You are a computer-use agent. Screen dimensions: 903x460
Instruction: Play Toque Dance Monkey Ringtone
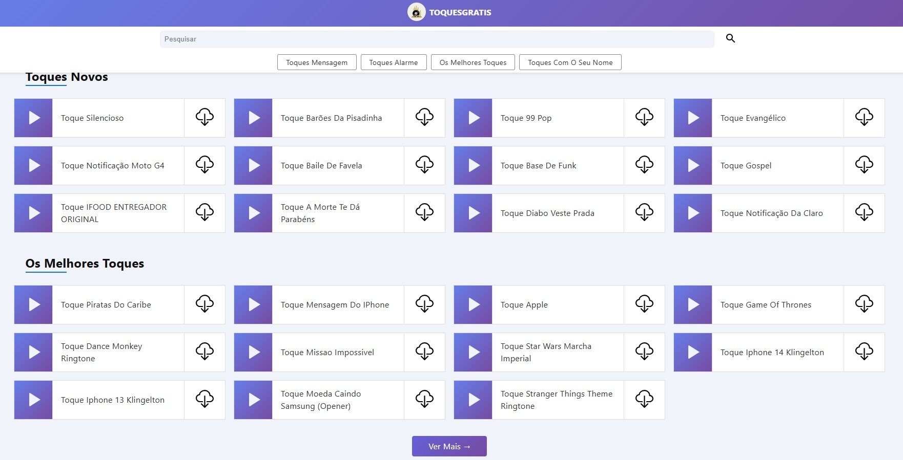coord(33,352)
